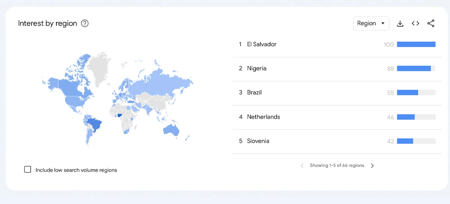Open the Region dropdown menu
The width and height of the screenshot is (450, 204).
pos(371,23)
